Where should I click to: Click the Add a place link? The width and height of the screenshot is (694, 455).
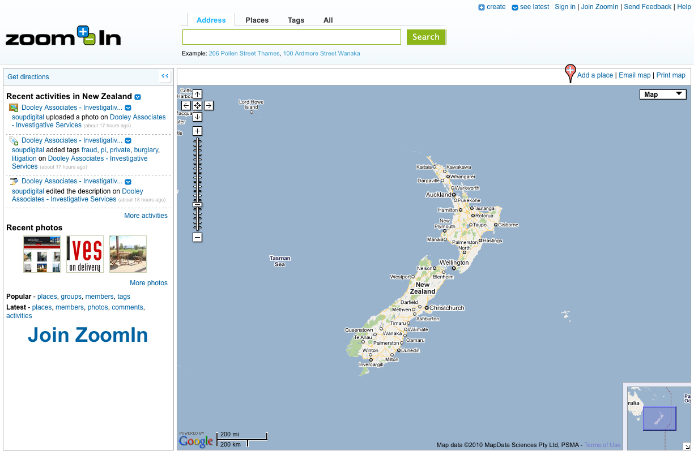[595, 75]
